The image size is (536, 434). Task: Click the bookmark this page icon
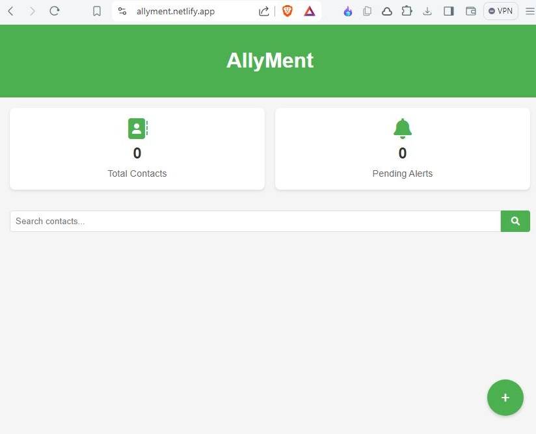point(96,10)
